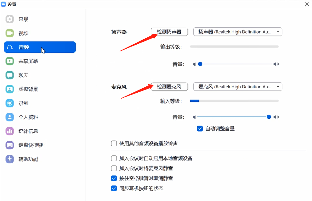Click the Virtual Background (虚拟背景) icon

(x=10, y=89)
